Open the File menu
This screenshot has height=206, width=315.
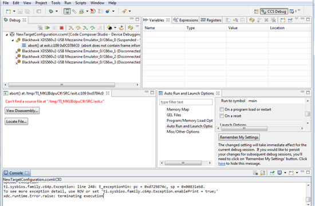6,3
